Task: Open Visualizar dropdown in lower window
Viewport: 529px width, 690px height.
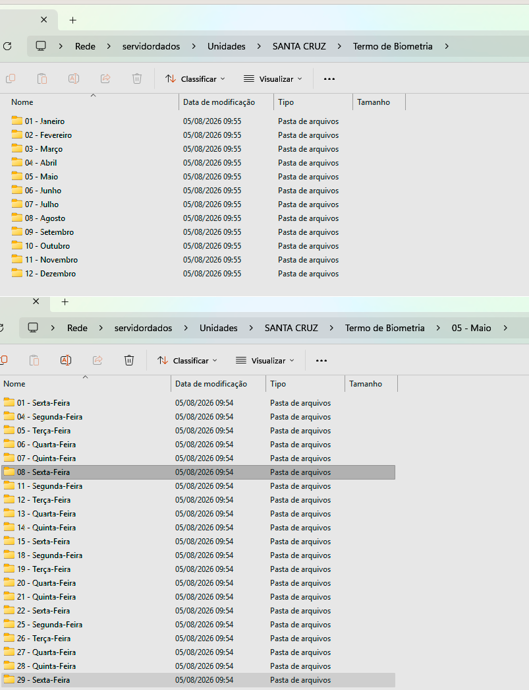Action: (265, 360)
